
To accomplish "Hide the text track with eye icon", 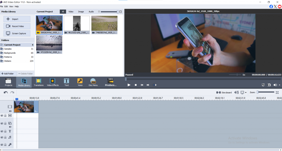I will tap(2, 132).
